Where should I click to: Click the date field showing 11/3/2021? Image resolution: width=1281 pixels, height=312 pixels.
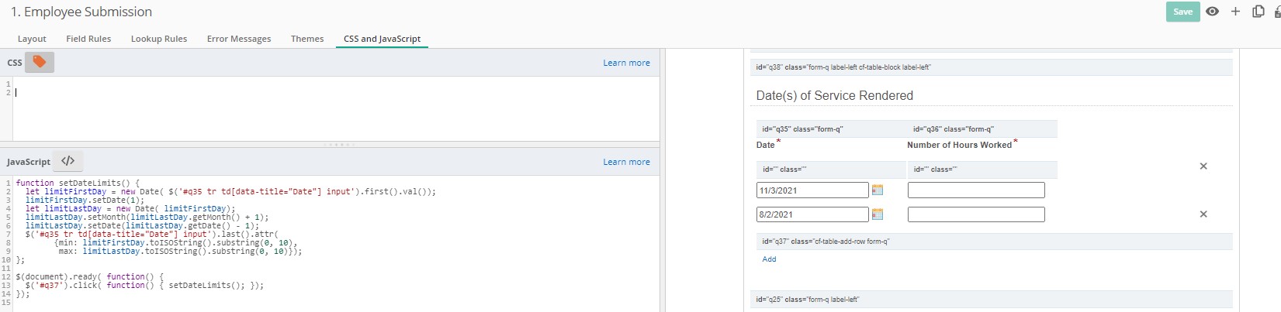812,190
